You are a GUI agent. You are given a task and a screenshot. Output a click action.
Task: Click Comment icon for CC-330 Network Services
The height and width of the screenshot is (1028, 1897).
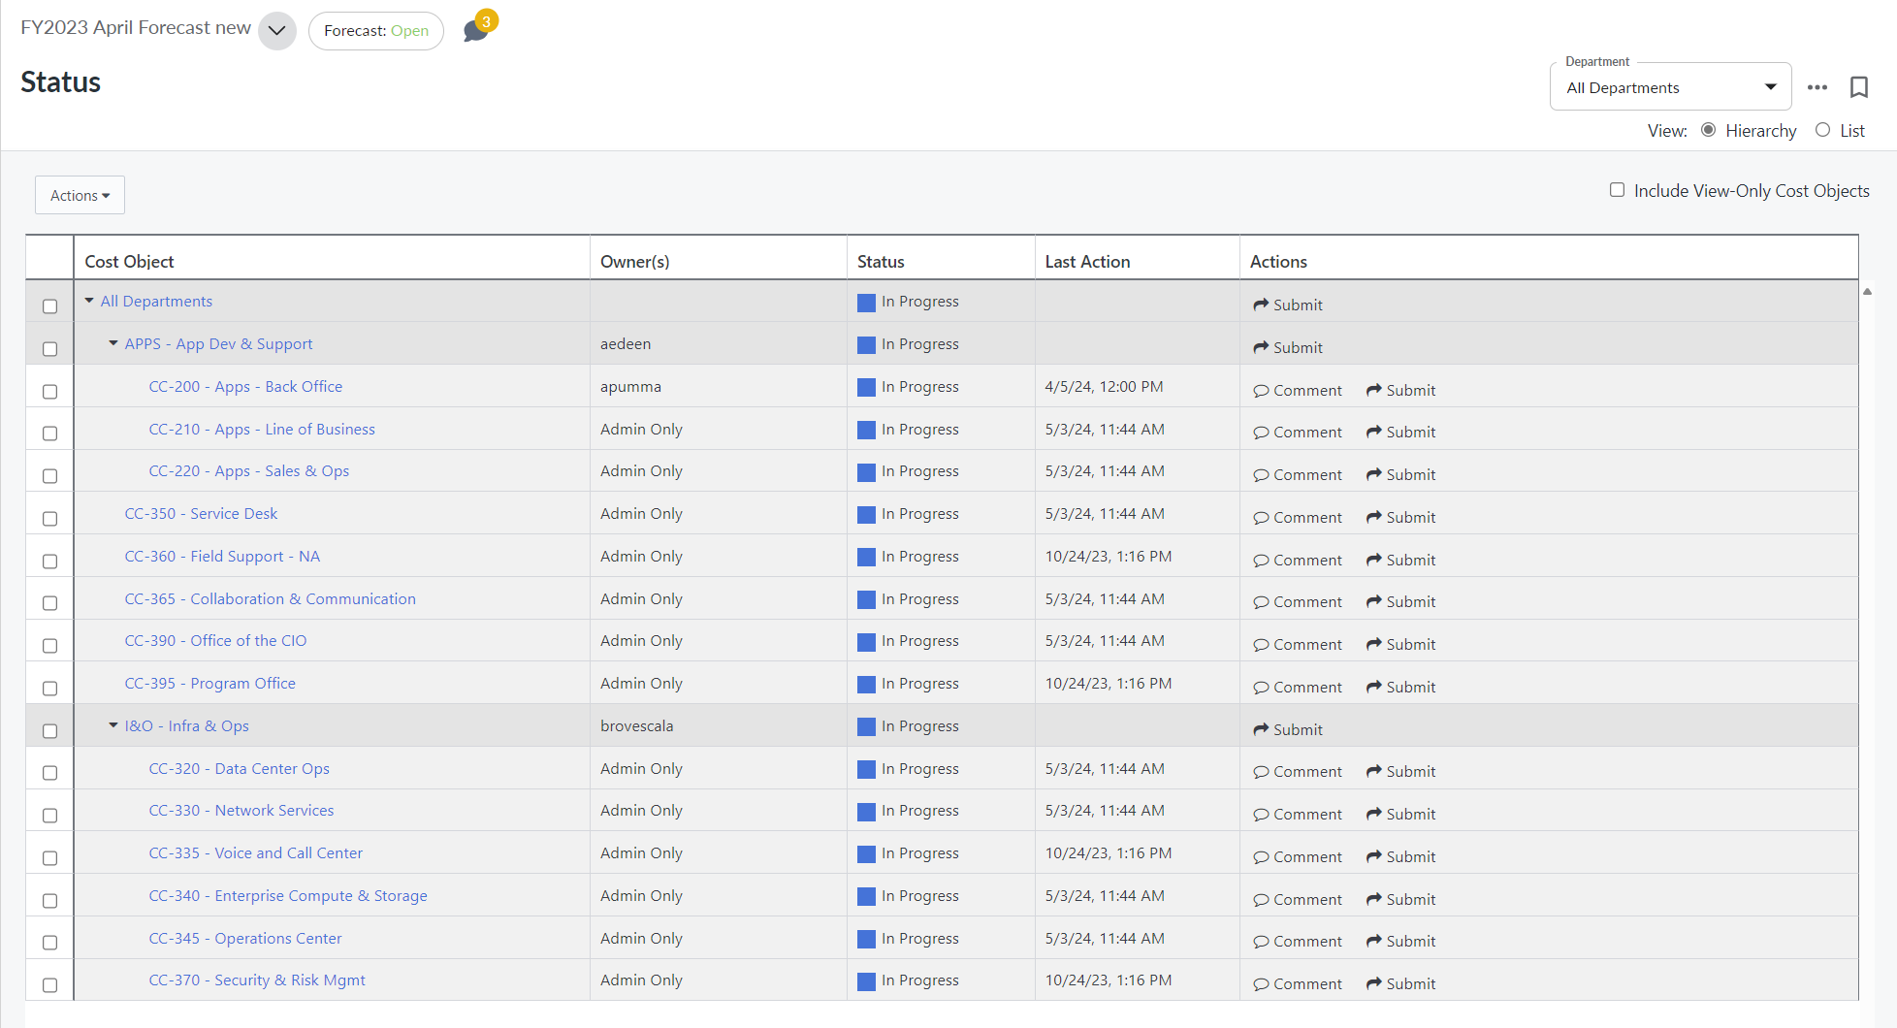click(x=1261, y=815)
